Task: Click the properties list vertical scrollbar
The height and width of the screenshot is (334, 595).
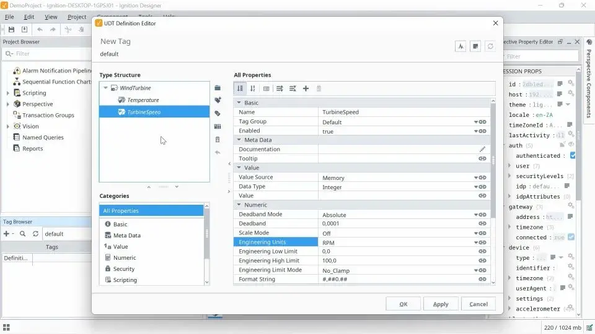Action: click(493, 161)
